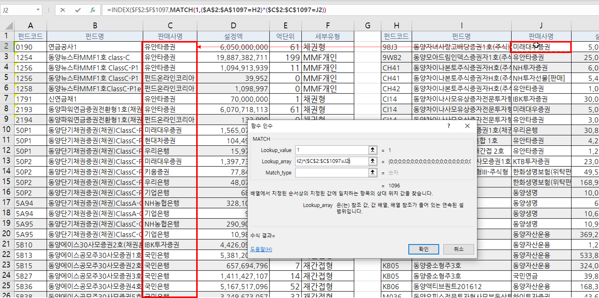Viewport: 599px width, 298px height.
Task: Select column A header
Action: point(31,25)
